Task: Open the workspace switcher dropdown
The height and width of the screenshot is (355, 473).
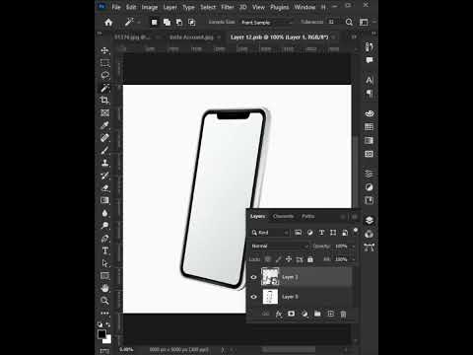Action: (x=364, y=23)
